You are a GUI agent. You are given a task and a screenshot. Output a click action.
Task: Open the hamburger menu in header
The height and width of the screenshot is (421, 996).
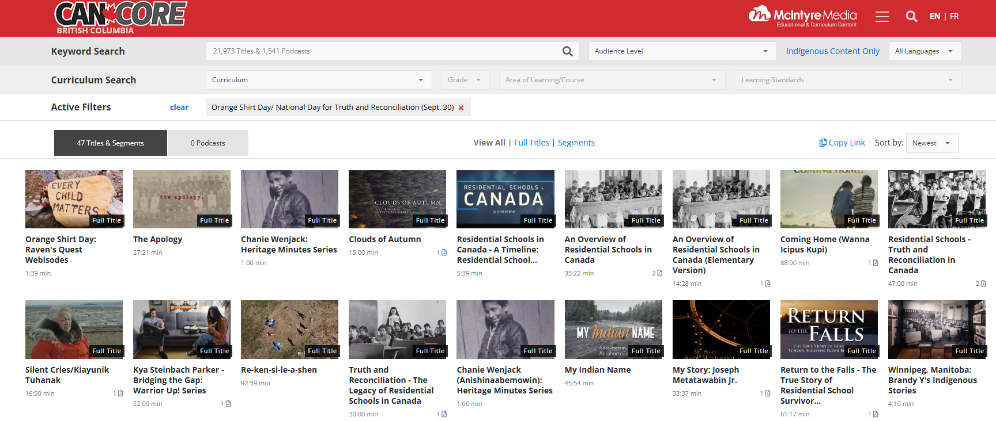click(882, 17)
